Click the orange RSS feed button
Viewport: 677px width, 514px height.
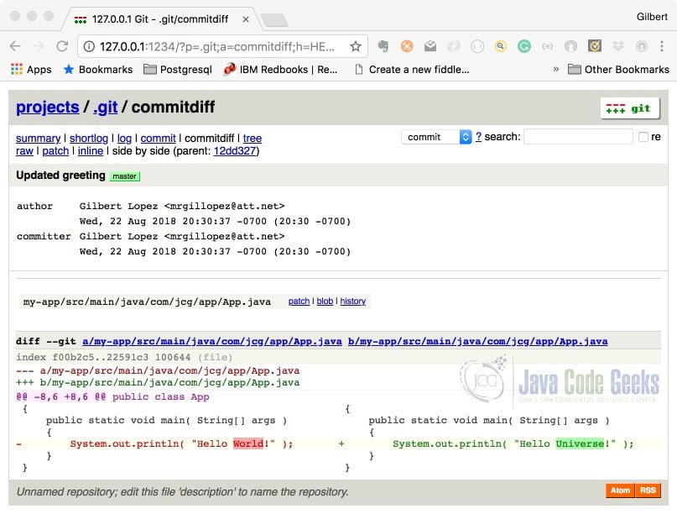(x=648, y=490)
